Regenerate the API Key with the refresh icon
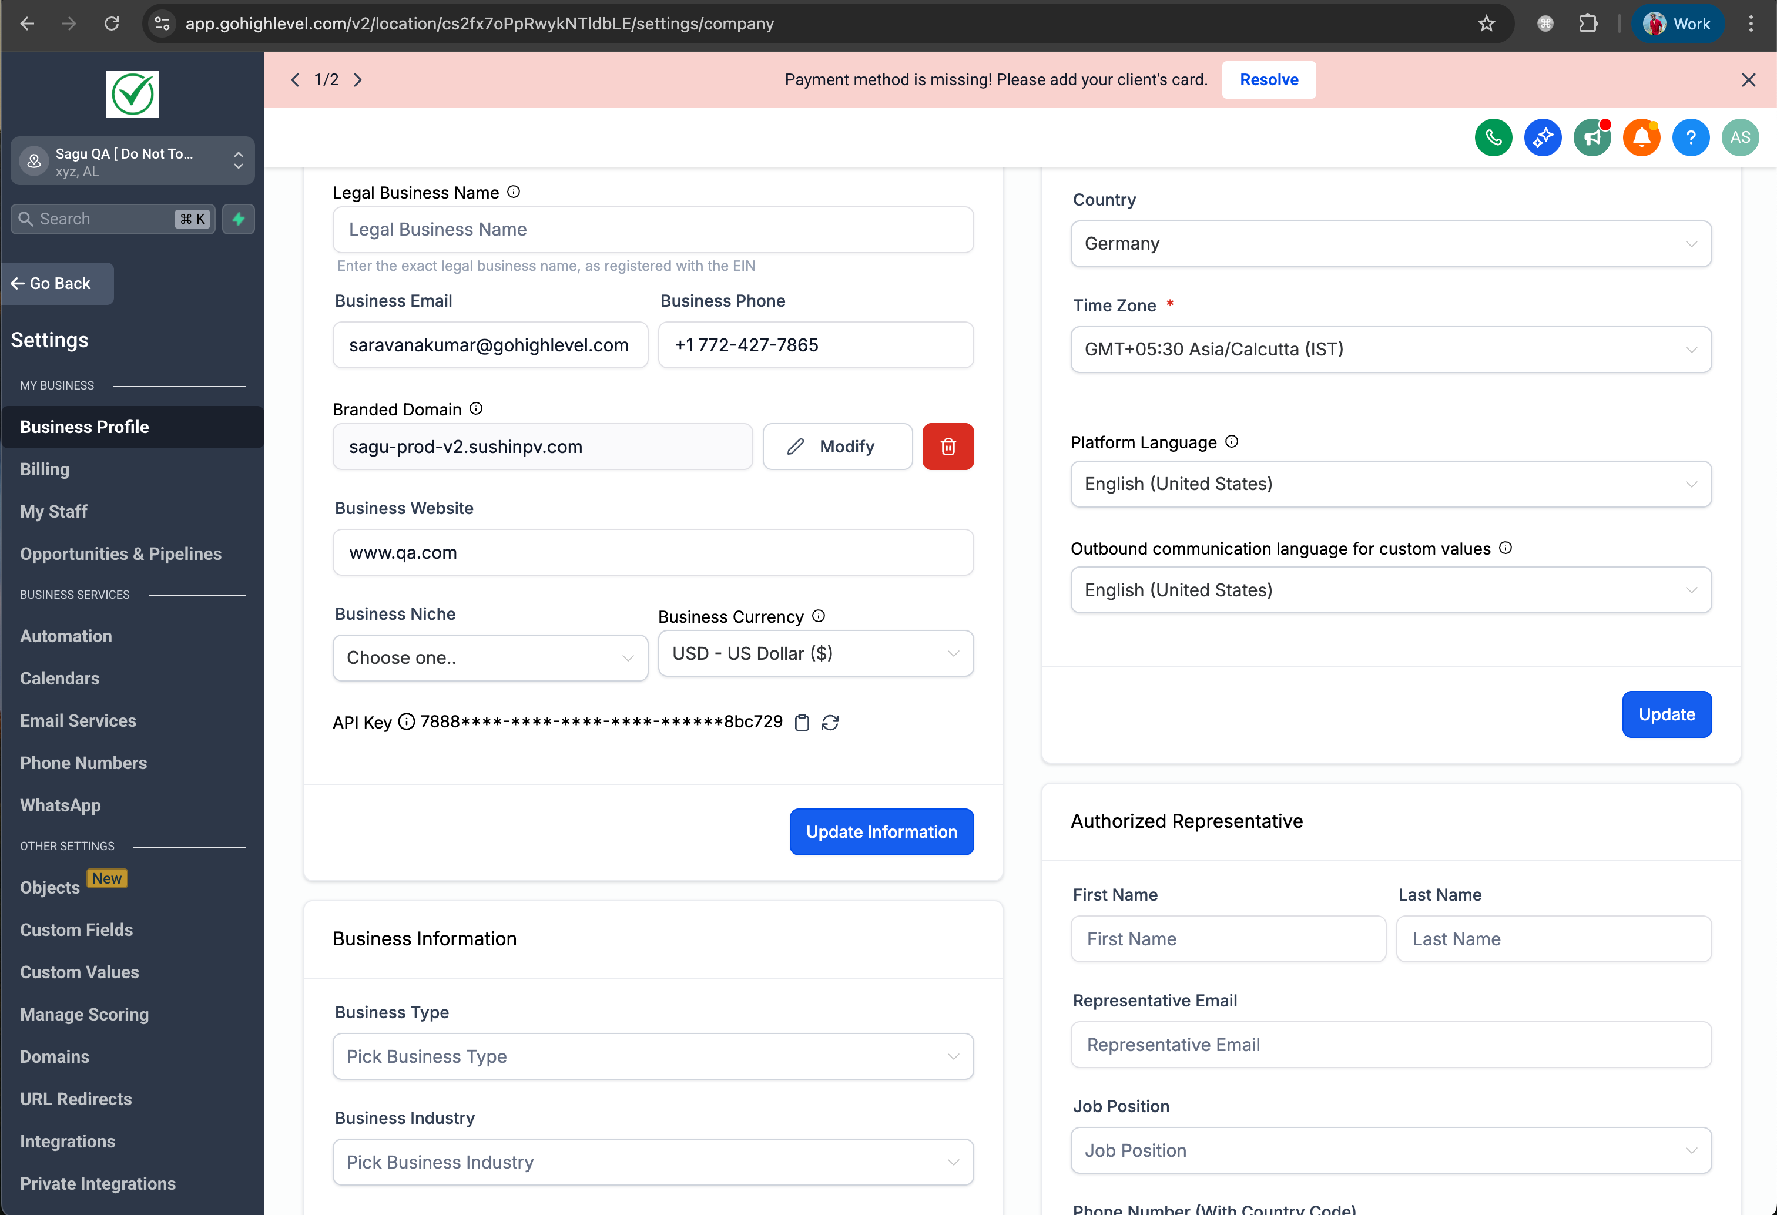The height and width of the screenshot is (1215, 1777). [831, 722]
